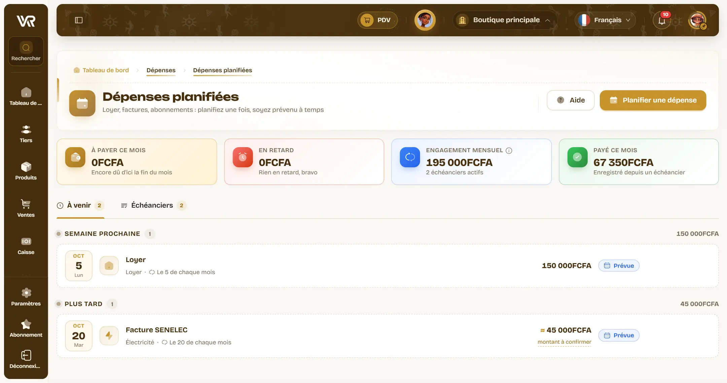Select the Engagement mensuel card
727x383 pixels.
click(471, 162)
